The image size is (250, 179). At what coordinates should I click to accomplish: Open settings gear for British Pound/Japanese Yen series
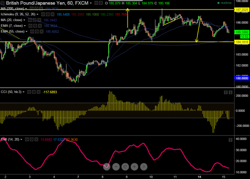click(101, 3)
